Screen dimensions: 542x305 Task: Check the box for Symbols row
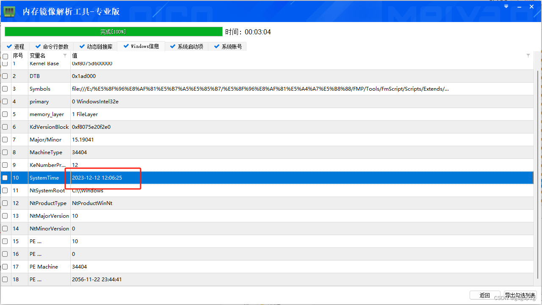pos(5,89)
